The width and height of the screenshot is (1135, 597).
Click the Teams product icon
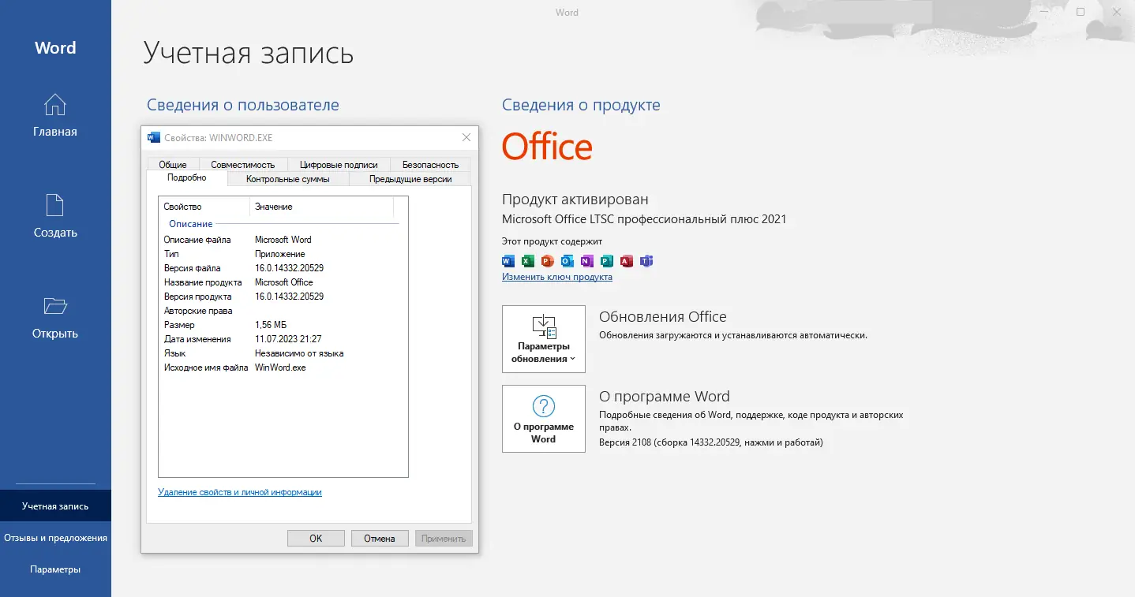tap(646, 261)
